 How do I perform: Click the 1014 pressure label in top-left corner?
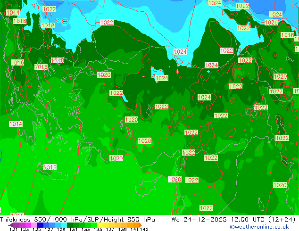13,13
